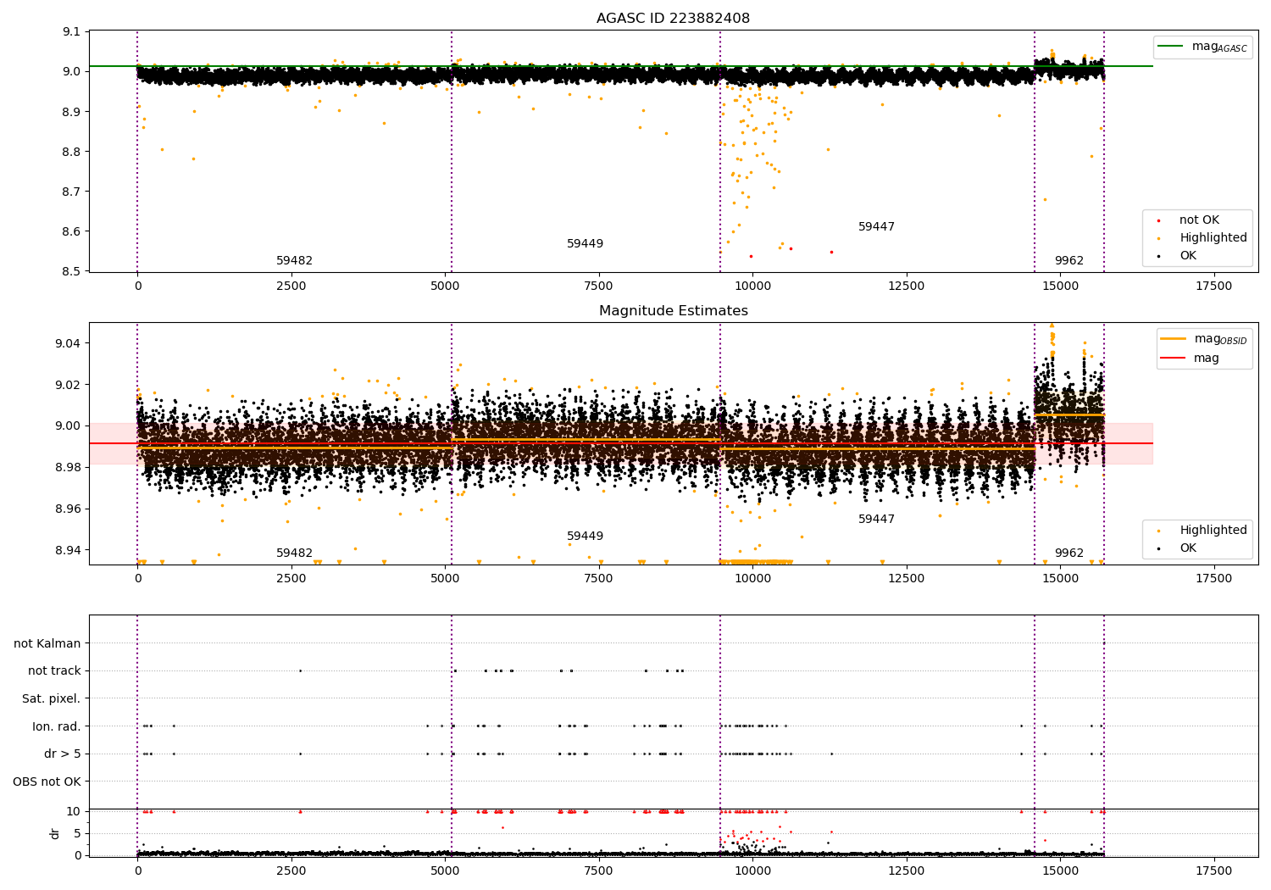This screenshot has width=1271, height=890.
Task: Click the red mag legend line sample
Action: point(1174,358)
